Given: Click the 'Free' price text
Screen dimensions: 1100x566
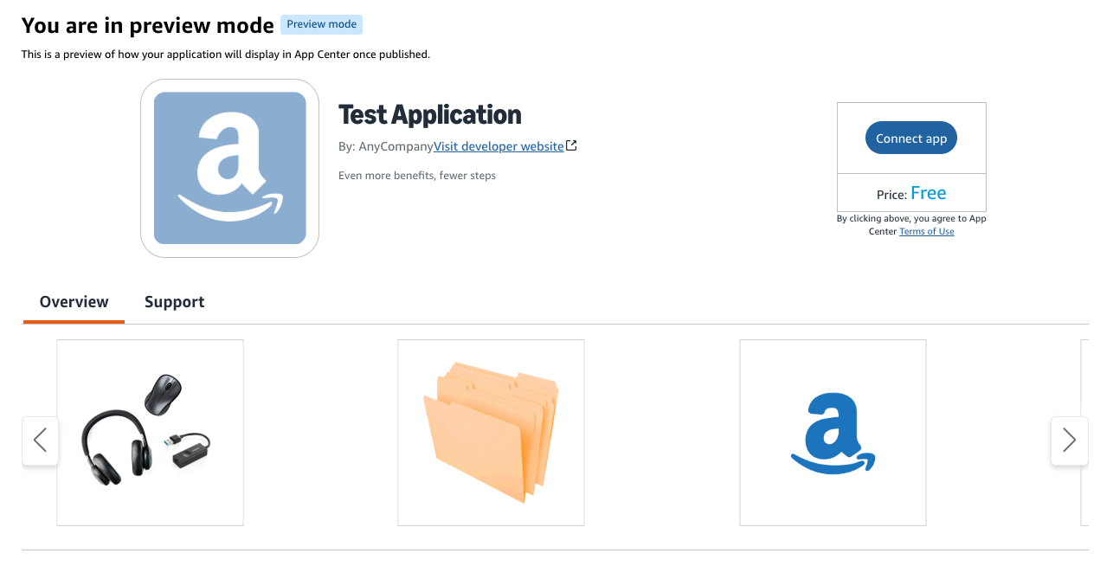Looking at the screenshot, I should pyautogui.click(x=929, y=193).
